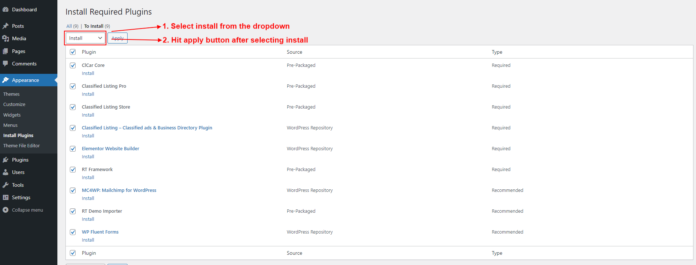Click the Type column header at the table top
Image resolution: width=696 pixels, height=265 pixels.
(x=497, y=52)
